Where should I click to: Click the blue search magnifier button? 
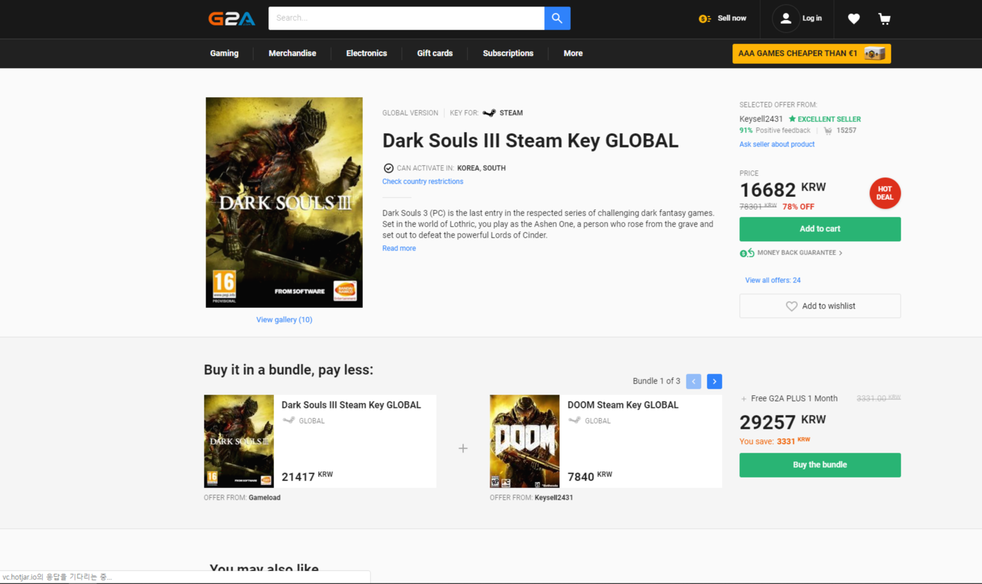click(x=557, y=18)
